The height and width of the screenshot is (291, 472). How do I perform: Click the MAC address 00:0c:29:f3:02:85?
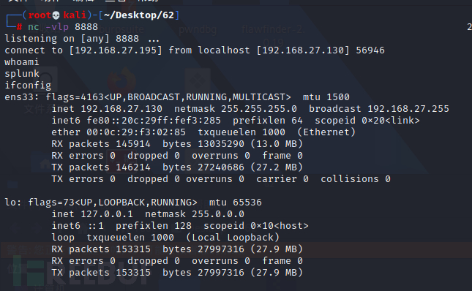[136, 132]
